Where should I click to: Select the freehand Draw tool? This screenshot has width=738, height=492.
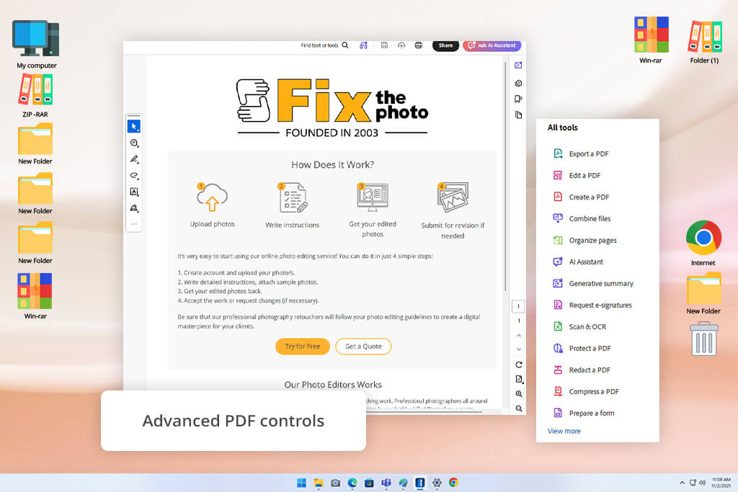[134, 176]
